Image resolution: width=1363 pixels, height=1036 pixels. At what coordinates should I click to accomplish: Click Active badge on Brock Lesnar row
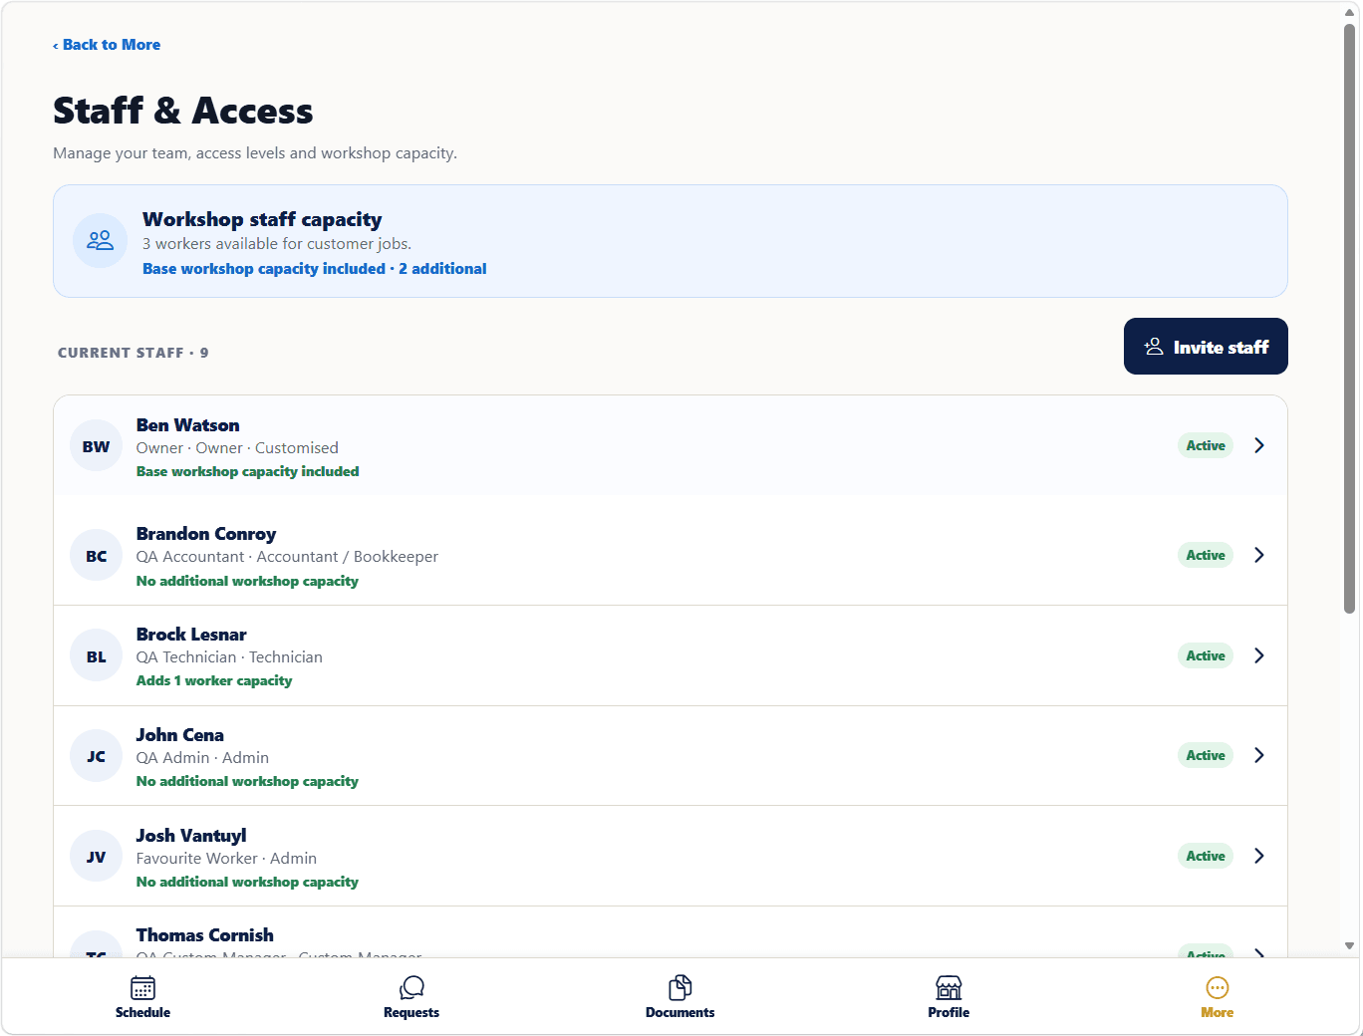pyautogui.click(x=1206, y=655)
